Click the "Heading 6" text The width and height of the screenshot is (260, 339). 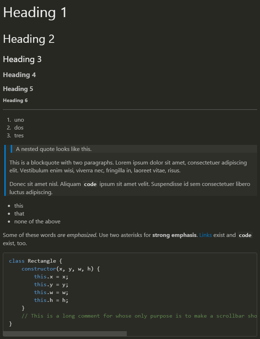click(15, 101)
